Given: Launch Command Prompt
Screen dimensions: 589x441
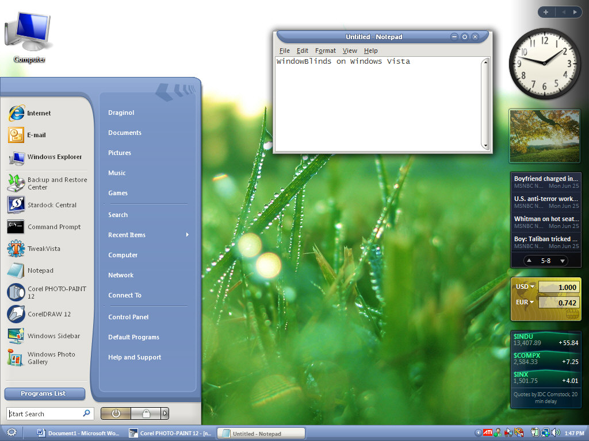Looking at the screenshot, I should [44, 227].
